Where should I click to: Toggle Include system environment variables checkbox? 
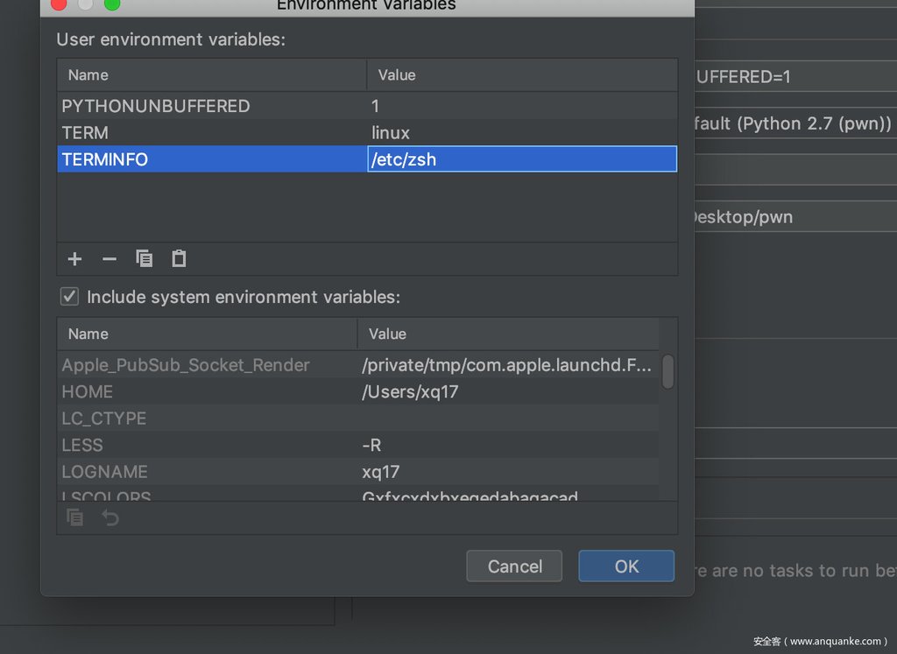click(69, 297)
